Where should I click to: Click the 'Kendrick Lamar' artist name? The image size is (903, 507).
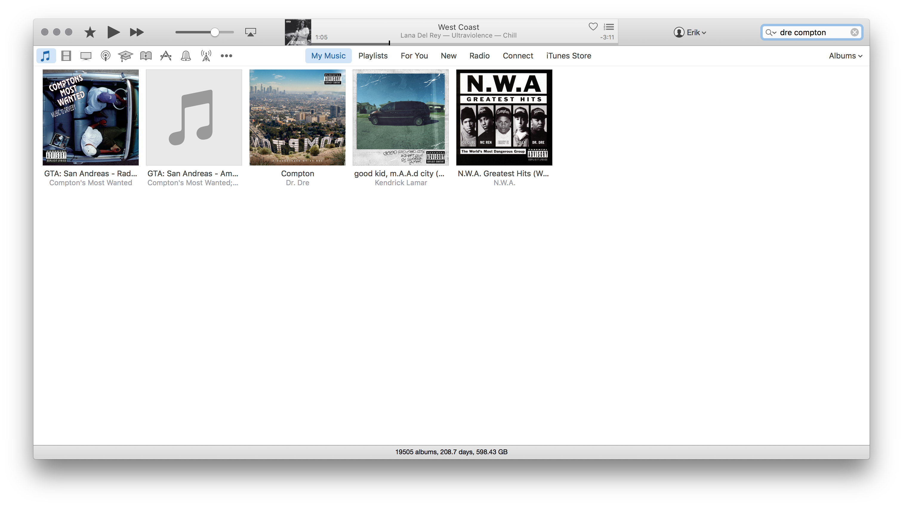click(401, 183)
